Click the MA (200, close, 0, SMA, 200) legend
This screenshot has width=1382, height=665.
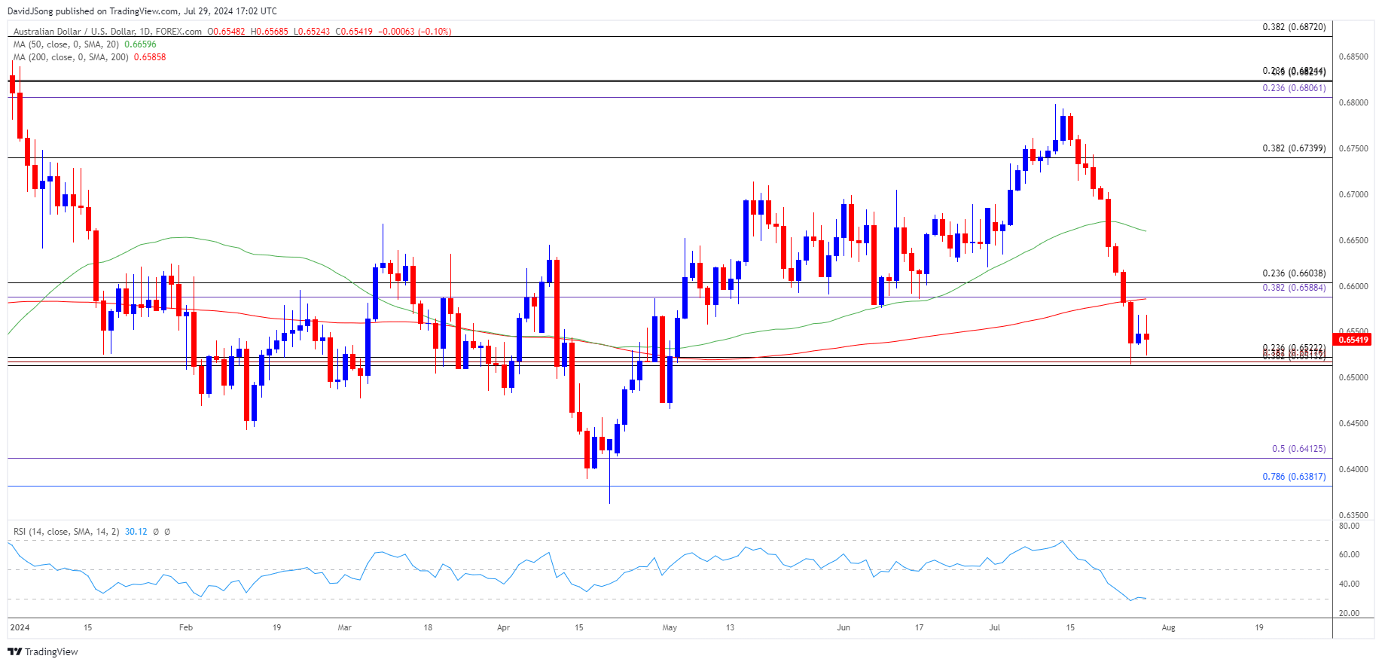point(71,57)
